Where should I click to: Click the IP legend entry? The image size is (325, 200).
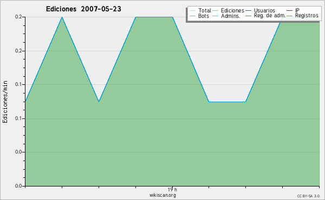(293, 10)
